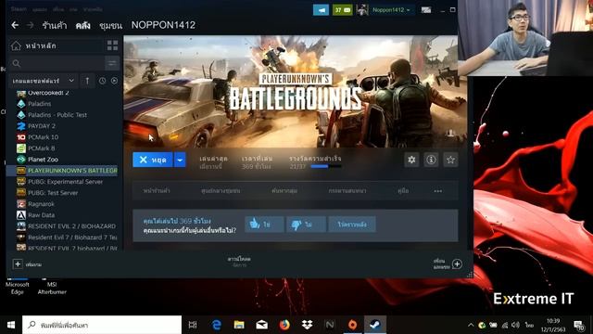This screenshot has height=334, width=593.
Task: Open game settings gear icon
Action: pyautogui.click(x=411, y=160)
